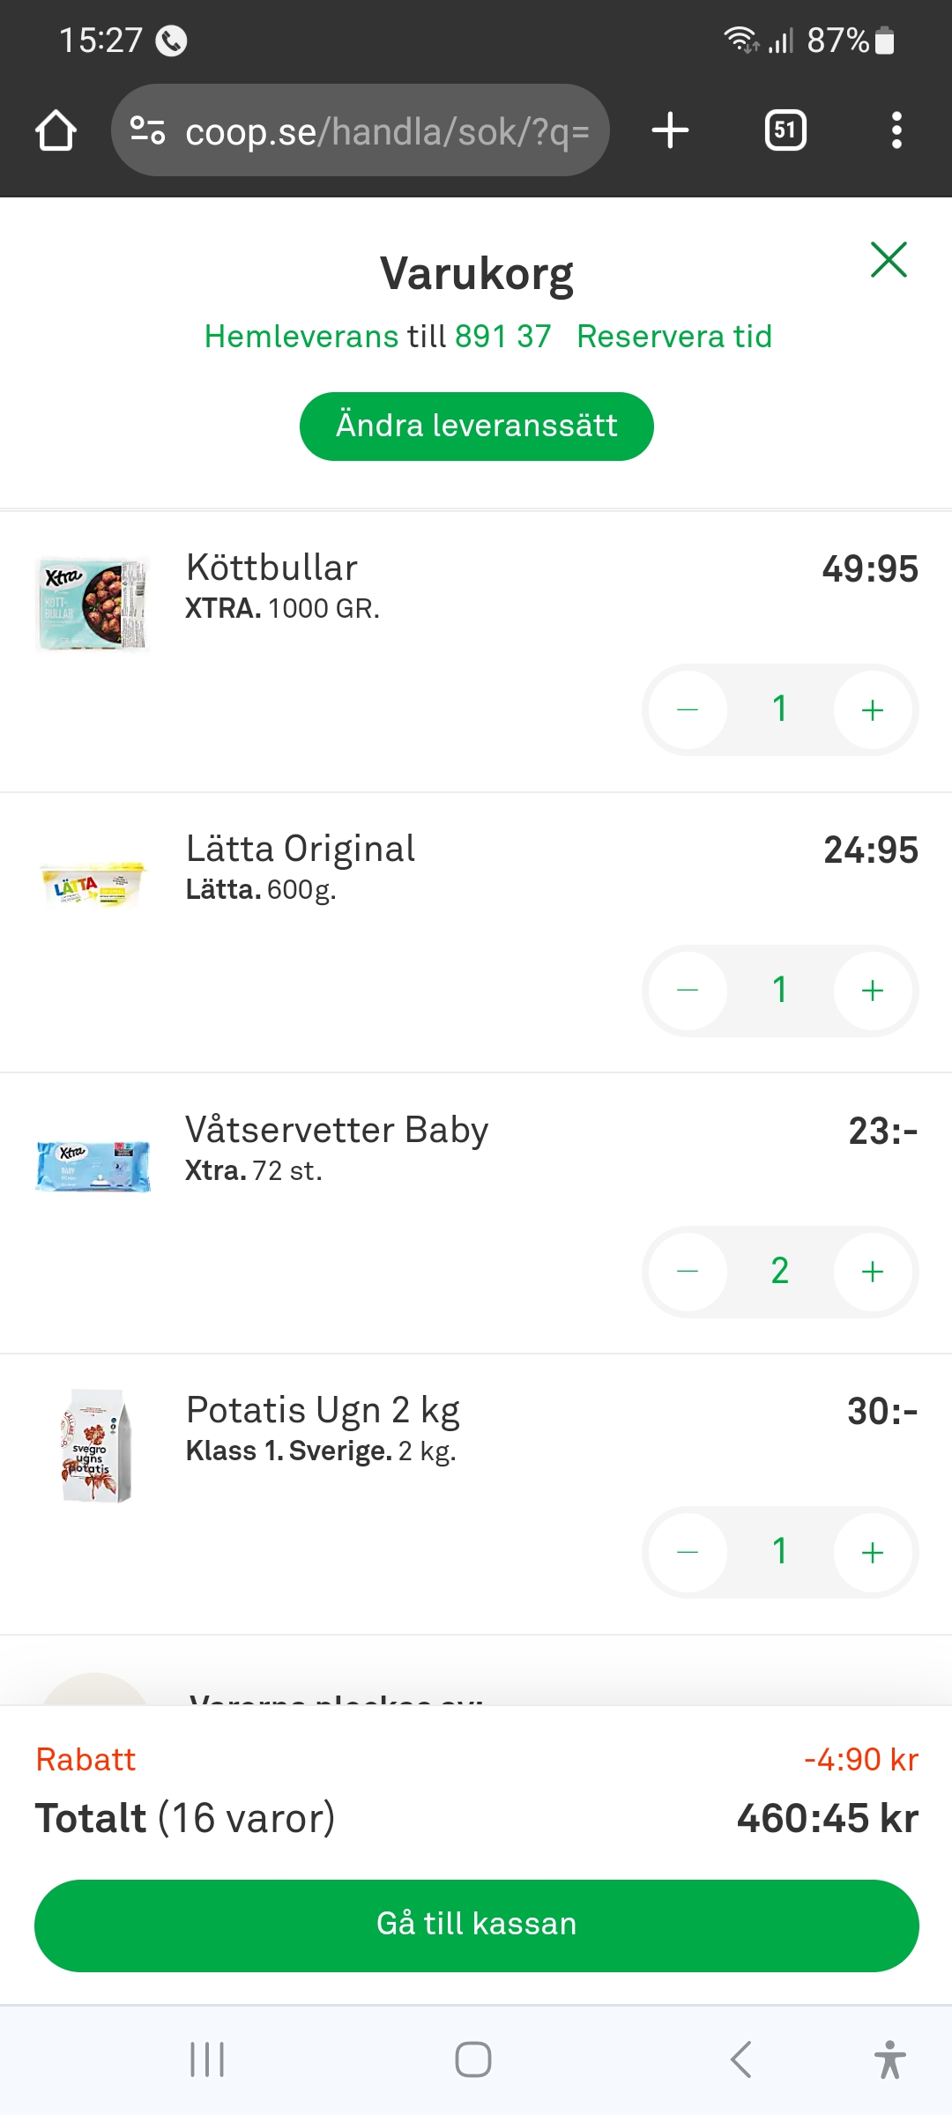Decrease Våtservetter Baby quantity
Screen dimensions: 952x2115
click(x=688, y=1272)
